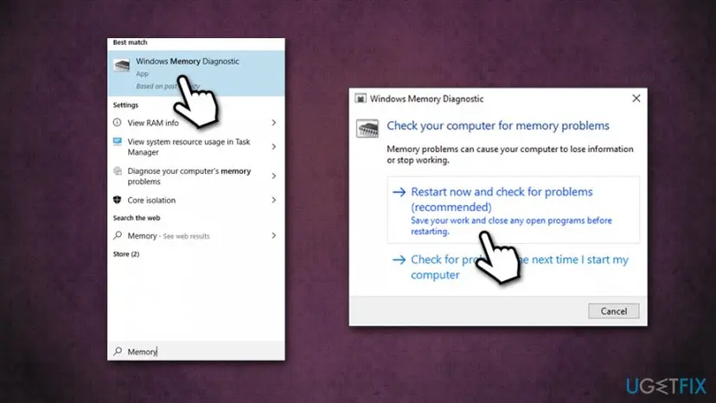
Task: Expand the Diagnose memory problems chevron
Action: point(273,176)
